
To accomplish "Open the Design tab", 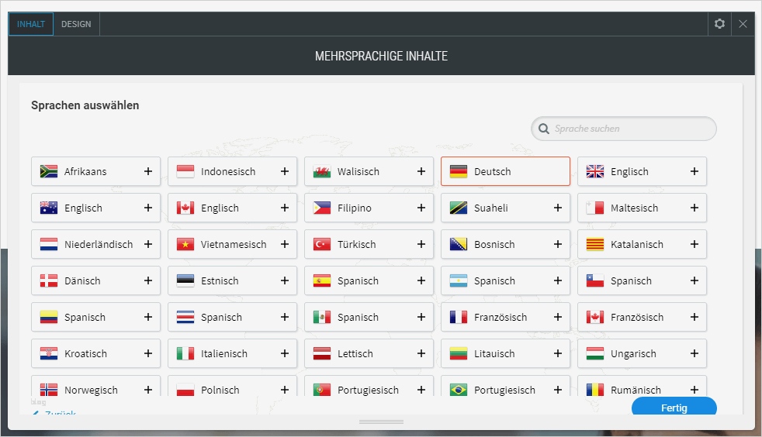I will click(76, 24).
